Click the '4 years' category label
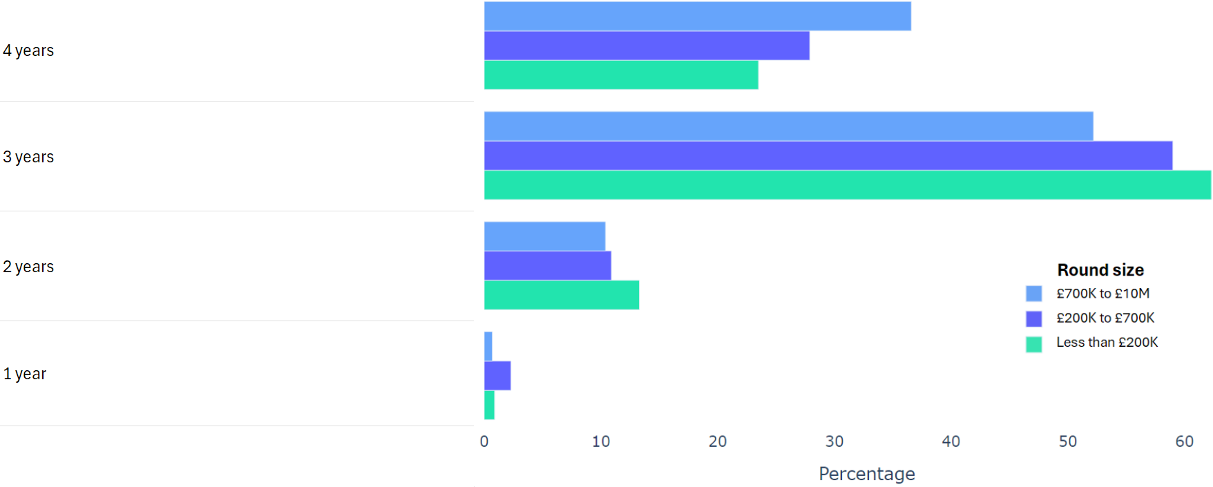 [28, 50]
